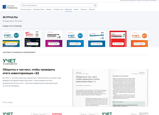Screen dimensions: 159x115
Task: Switch to the Формы tab
Action: coord(49,9)
